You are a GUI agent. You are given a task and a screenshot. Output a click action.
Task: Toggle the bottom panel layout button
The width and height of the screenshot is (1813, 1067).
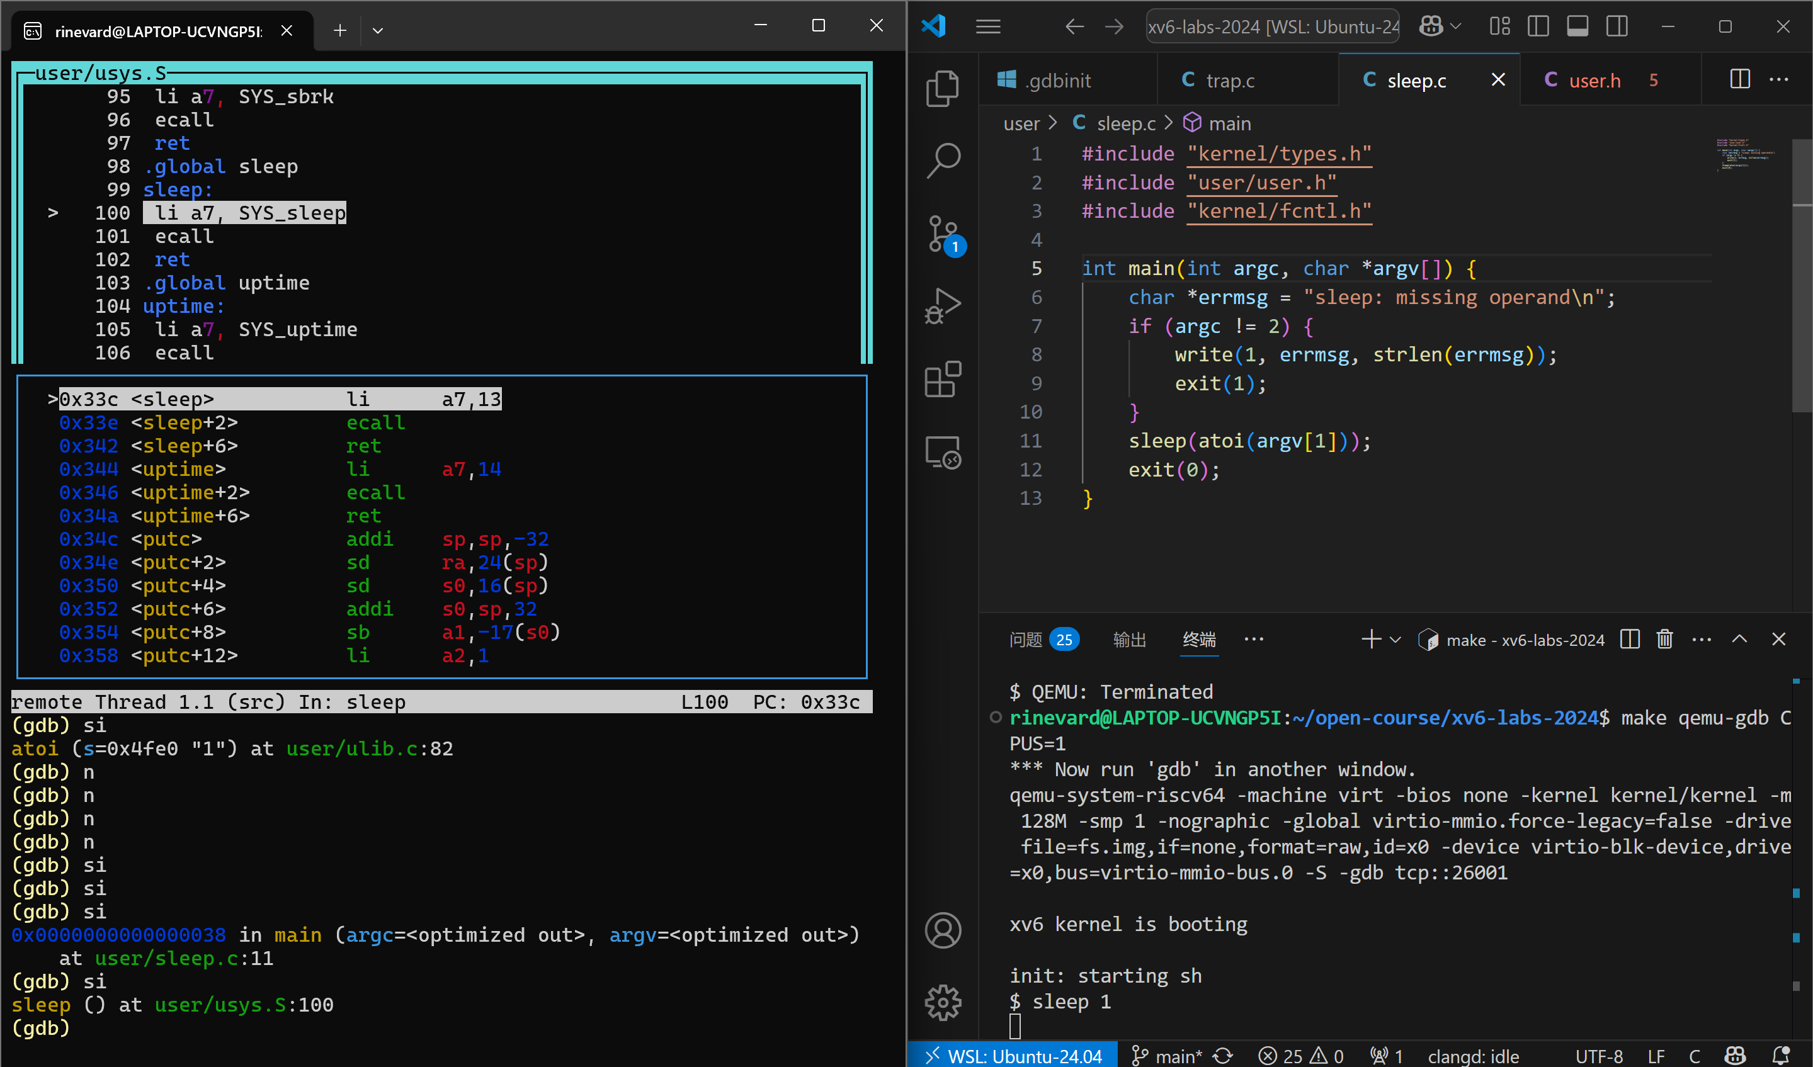point(1577,26)
